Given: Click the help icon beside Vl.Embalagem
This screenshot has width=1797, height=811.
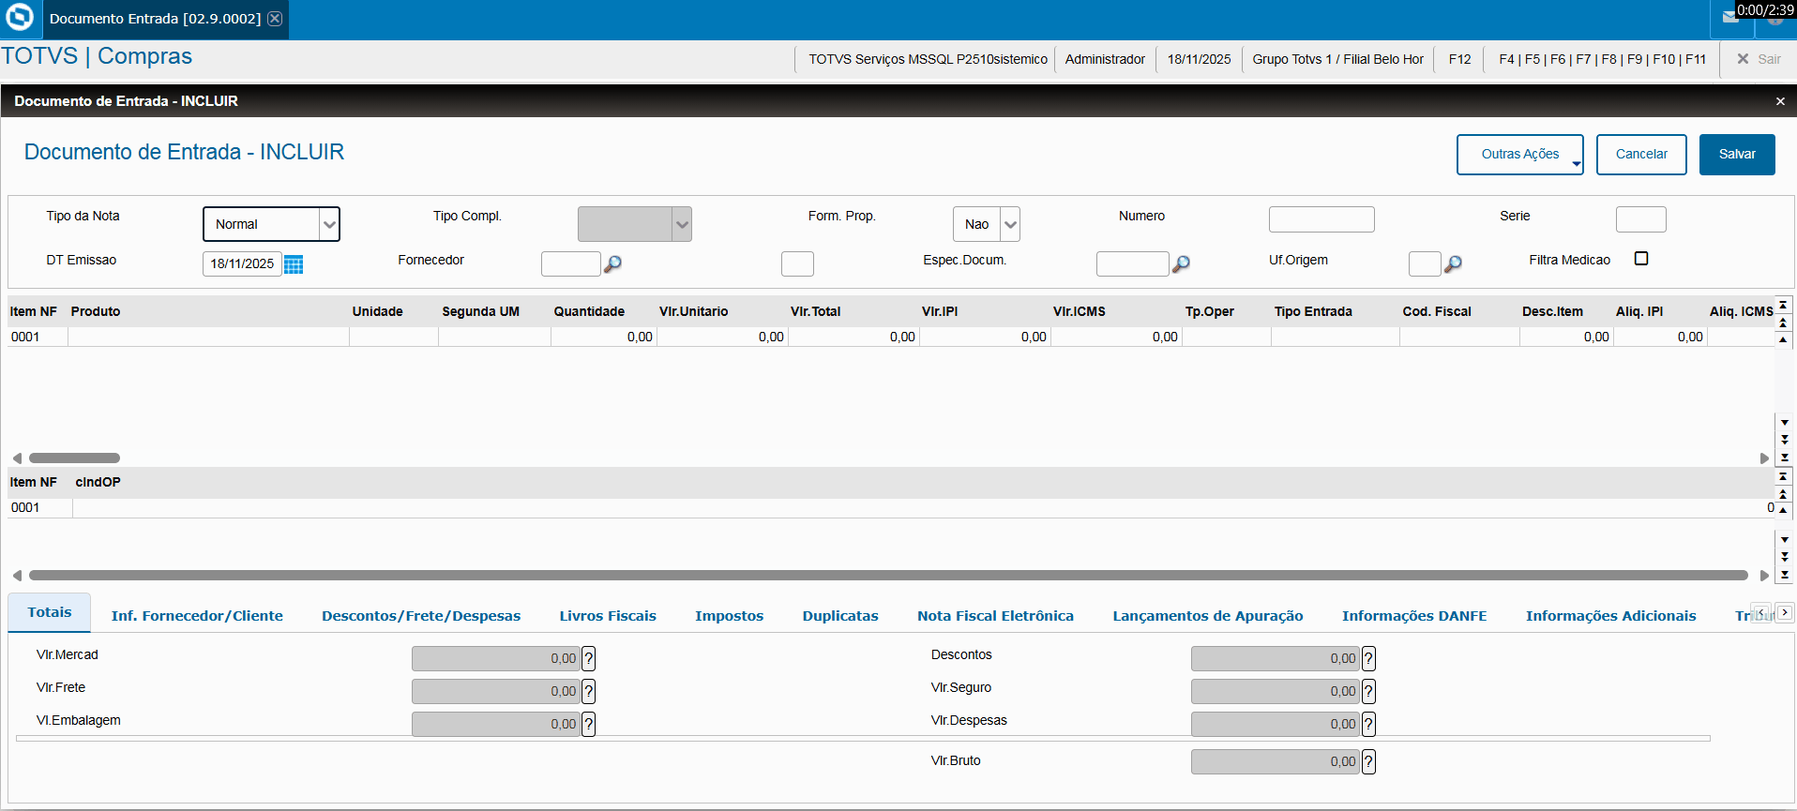Looking at the screenshot, I should point(588,724).
